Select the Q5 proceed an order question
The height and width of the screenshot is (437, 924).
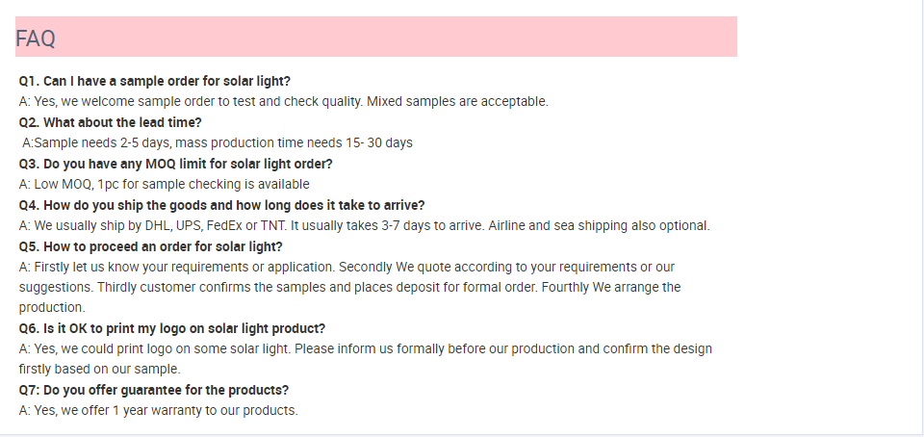(150, 246)
